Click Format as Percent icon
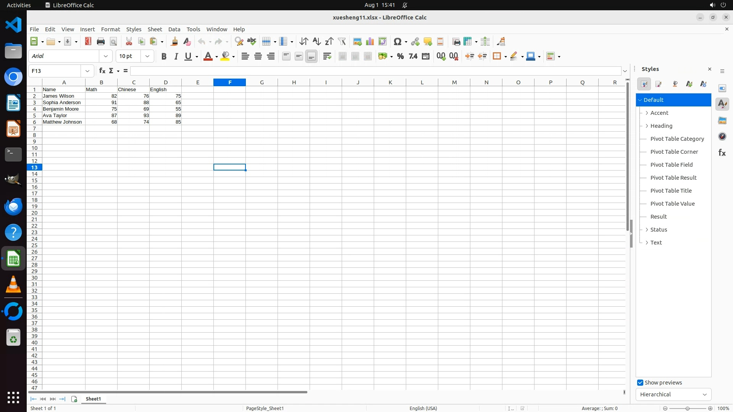Viewport: 733px width, 412px height. pos(400,56)
